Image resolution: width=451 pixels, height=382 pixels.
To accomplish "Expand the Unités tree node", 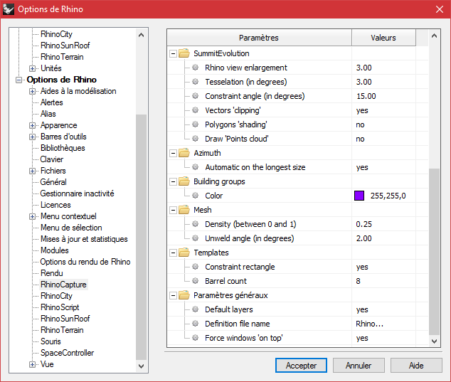I will pyautogui.click(x=32, y=68).
